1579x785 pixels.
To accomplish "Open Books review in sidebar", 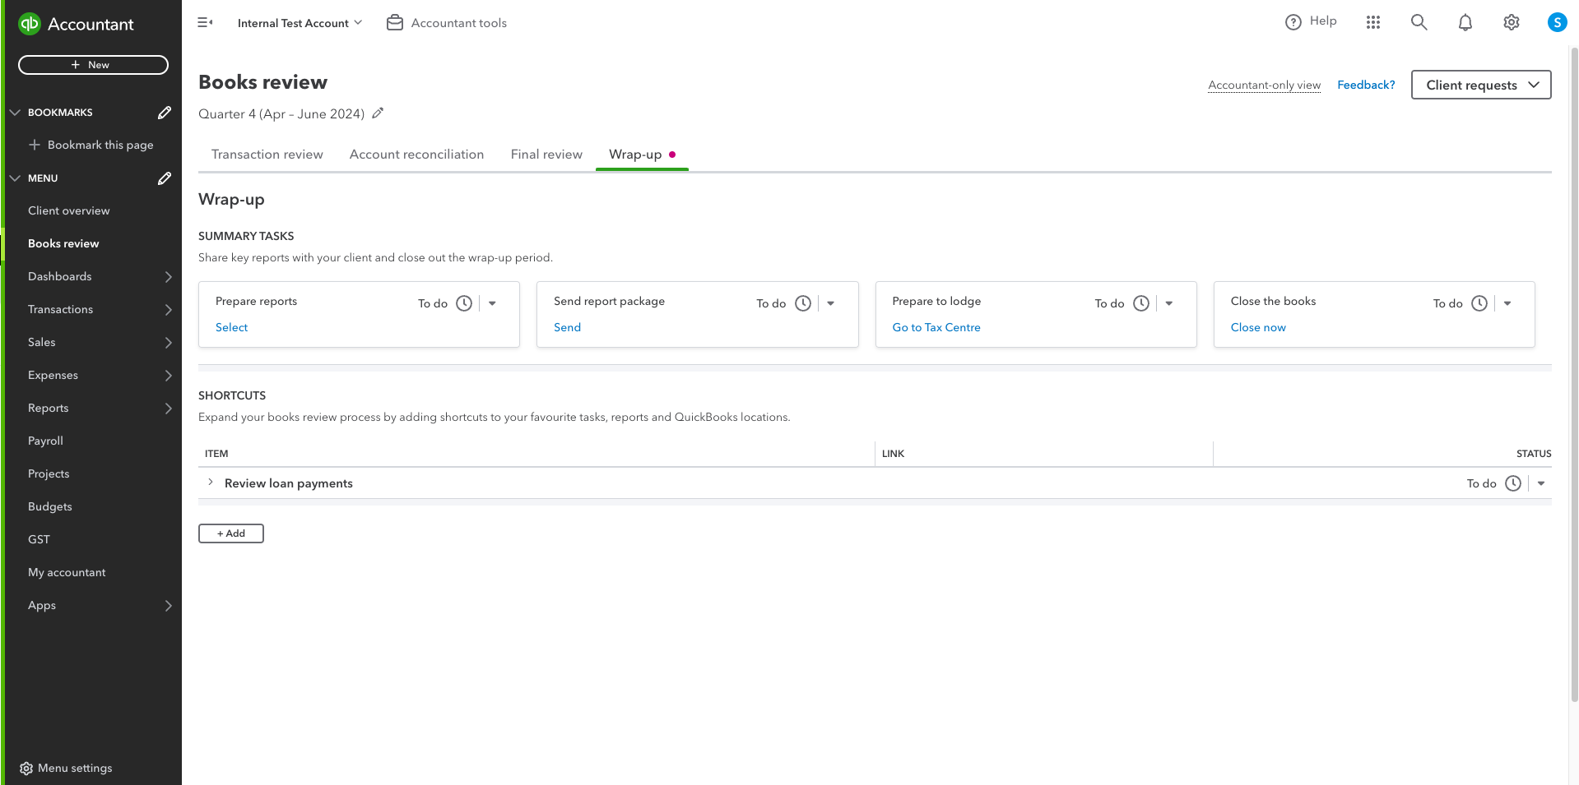I will (x=63, y=243).
